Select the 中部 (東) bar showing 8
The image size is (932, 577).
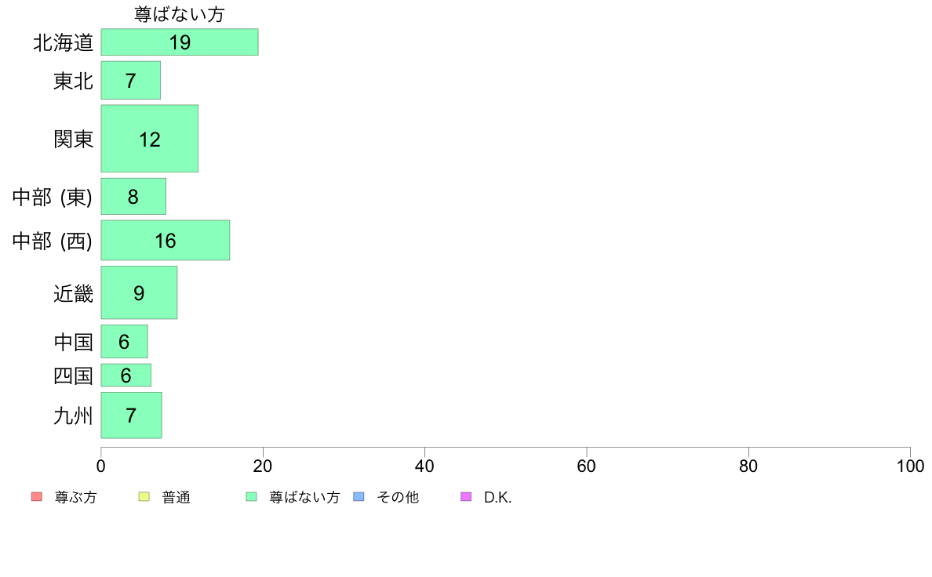(x=133, y=196)
